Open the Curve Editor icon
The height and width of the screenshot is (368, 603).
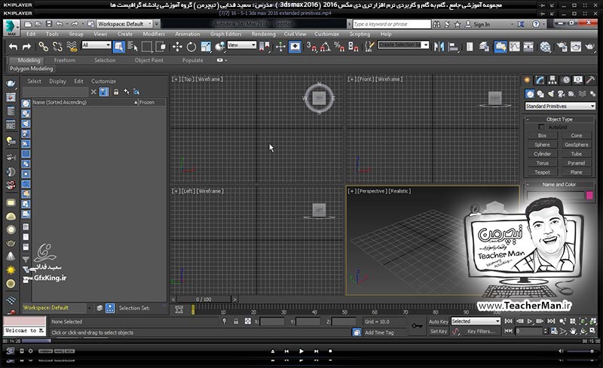[514, 47]
